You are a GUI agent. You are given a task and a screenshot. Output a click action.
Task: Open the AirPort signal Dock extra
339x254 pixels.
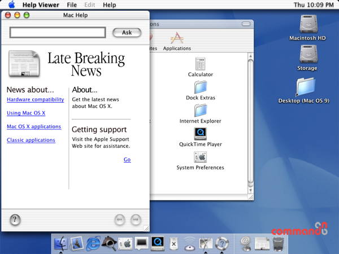click(190, 244)
